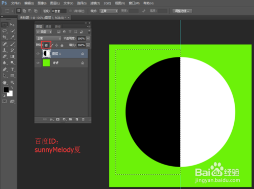Select the Eyedropper tool
254x189 pixels.
click(12, 37)
